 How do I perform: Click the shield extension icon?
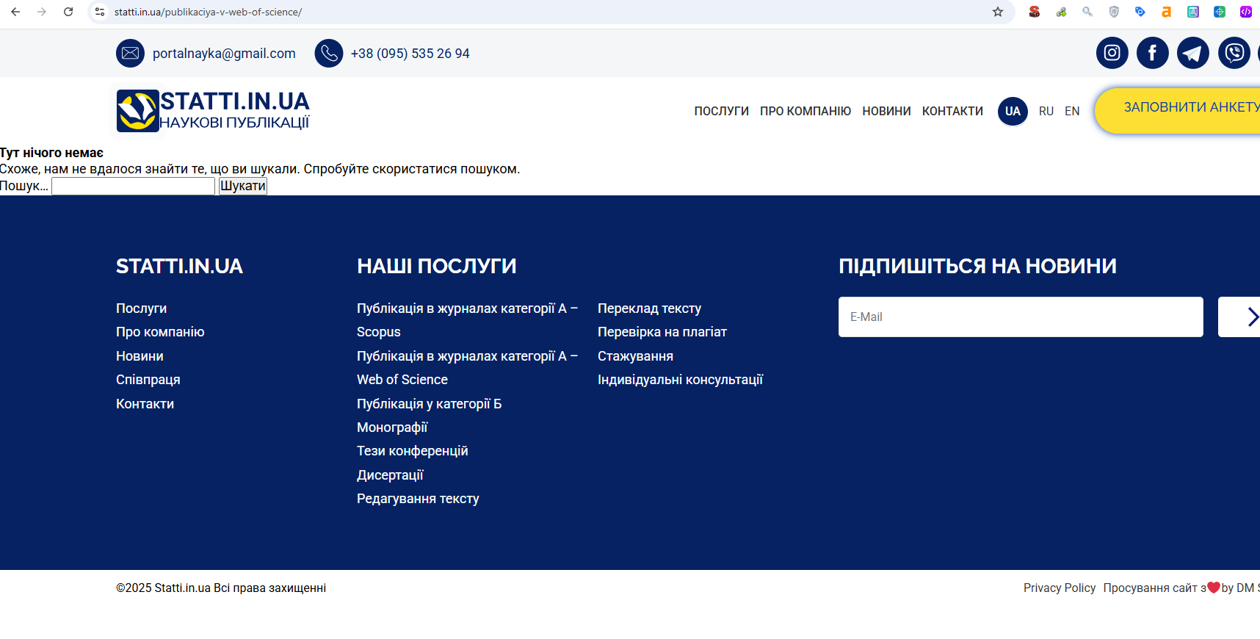click(1114, 12)
